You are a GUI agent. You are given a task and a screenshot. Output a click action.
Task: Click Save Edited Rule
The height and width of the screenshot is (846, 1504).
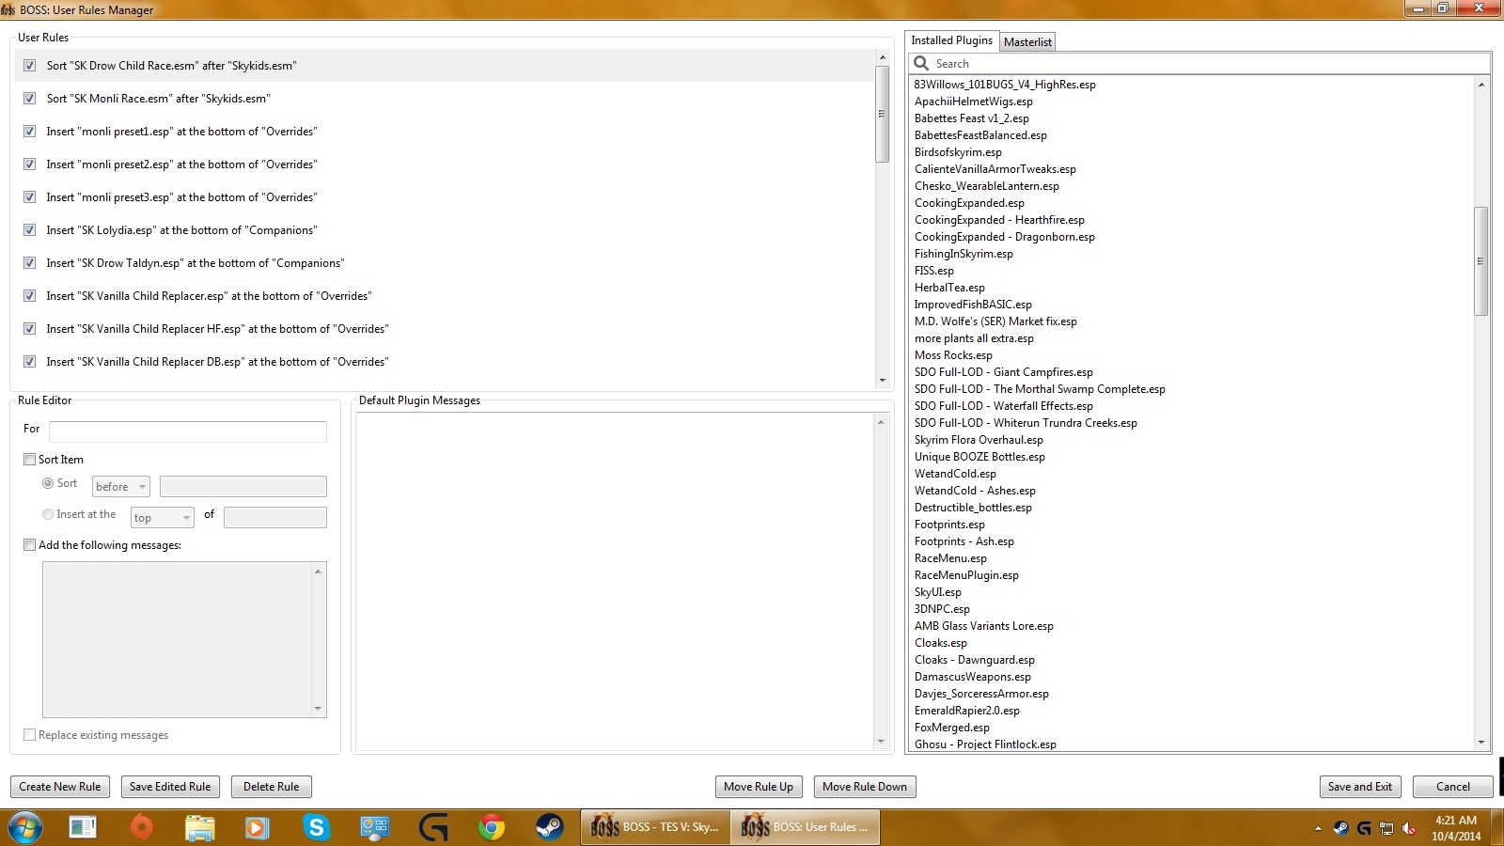point(170,787)
